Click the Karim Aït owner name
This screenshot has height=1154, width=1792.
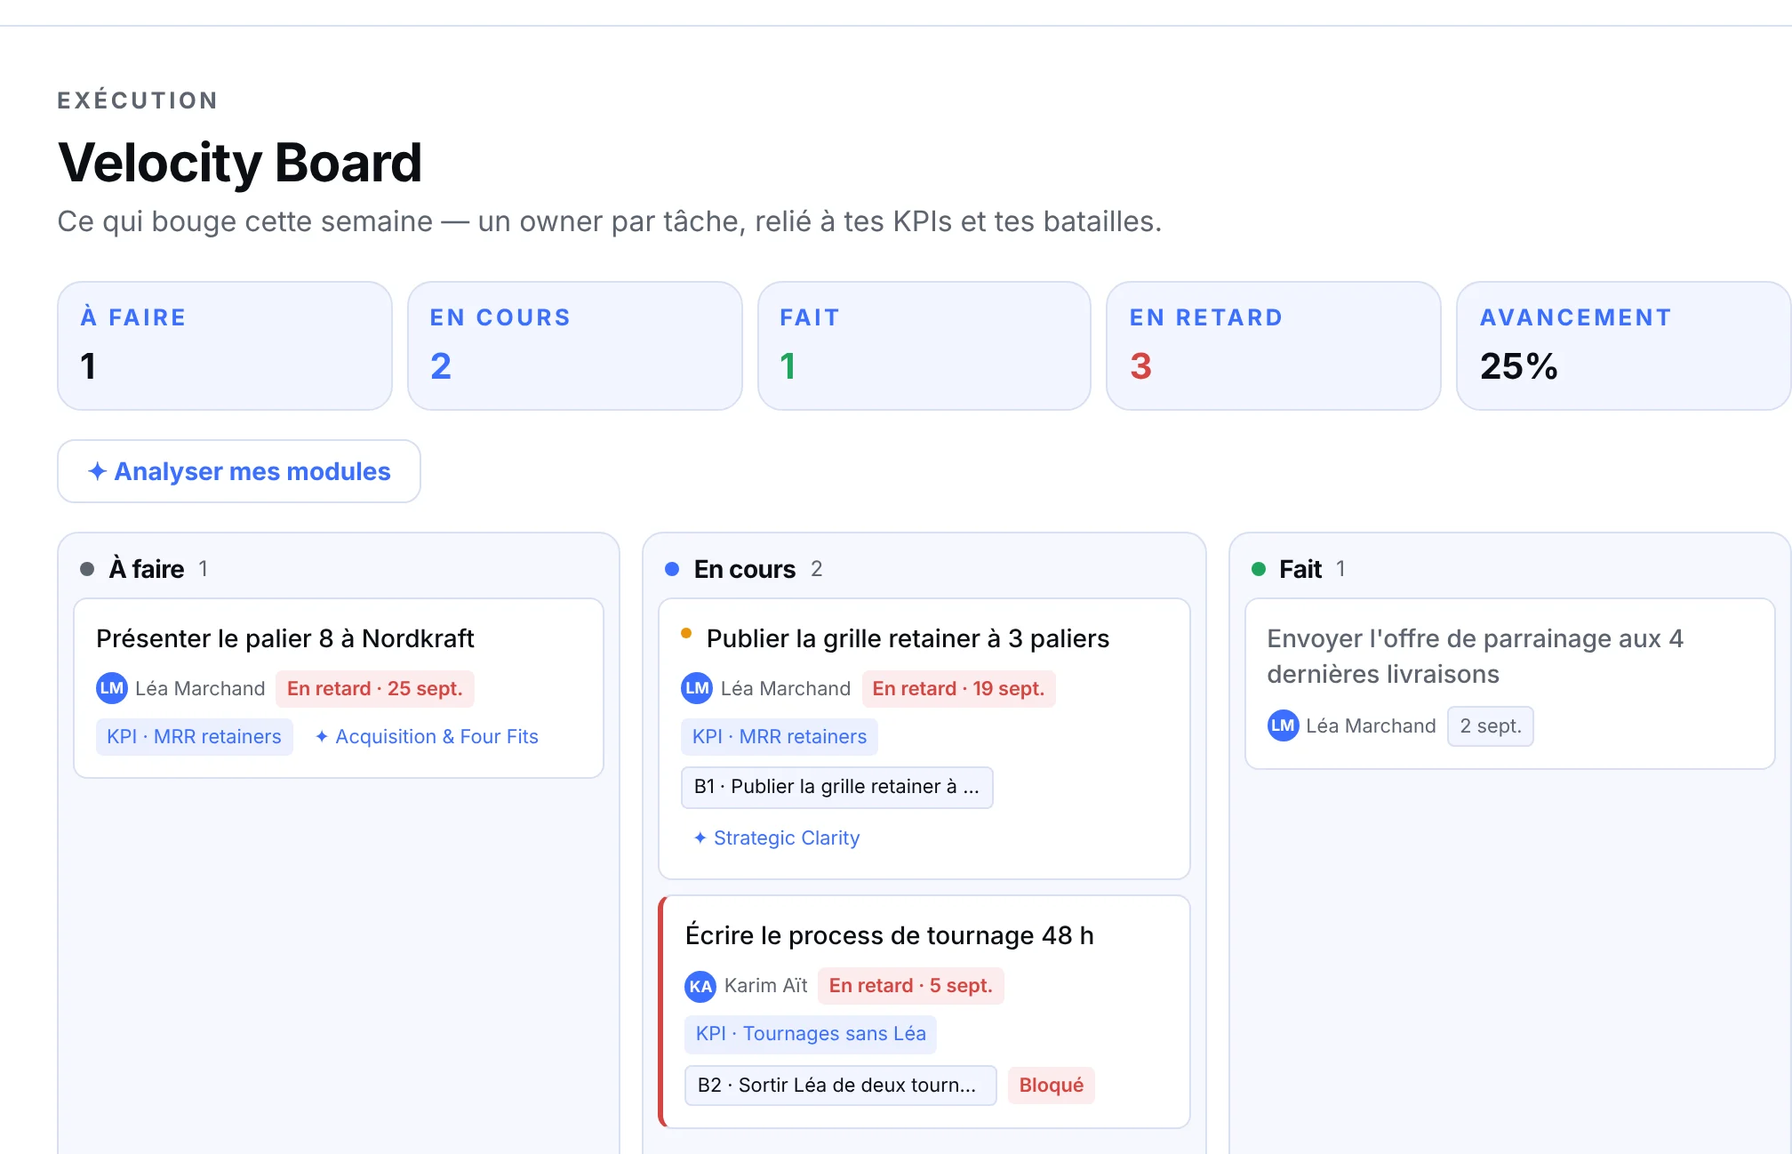[x=766, y=986]
